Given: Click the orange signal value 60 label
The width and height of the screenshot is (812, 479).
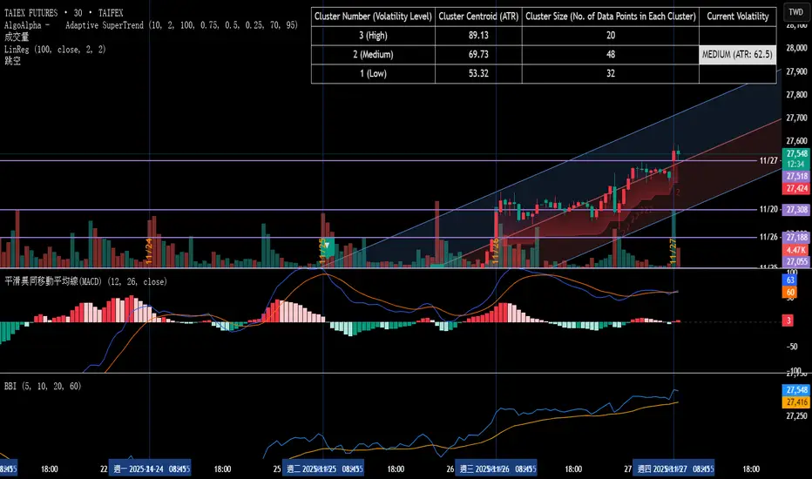Looking at the screenshot, I should pos(791,293).
